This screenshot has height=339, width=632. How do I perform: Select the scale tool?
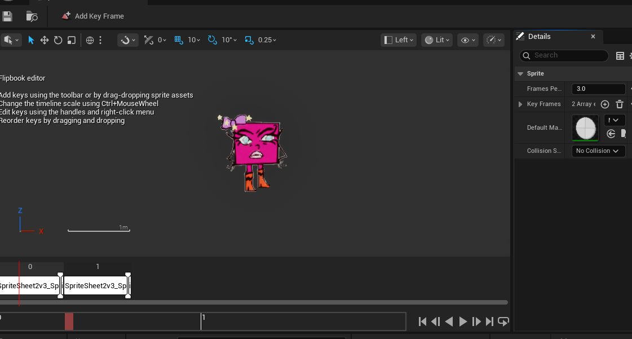point(72,40)
